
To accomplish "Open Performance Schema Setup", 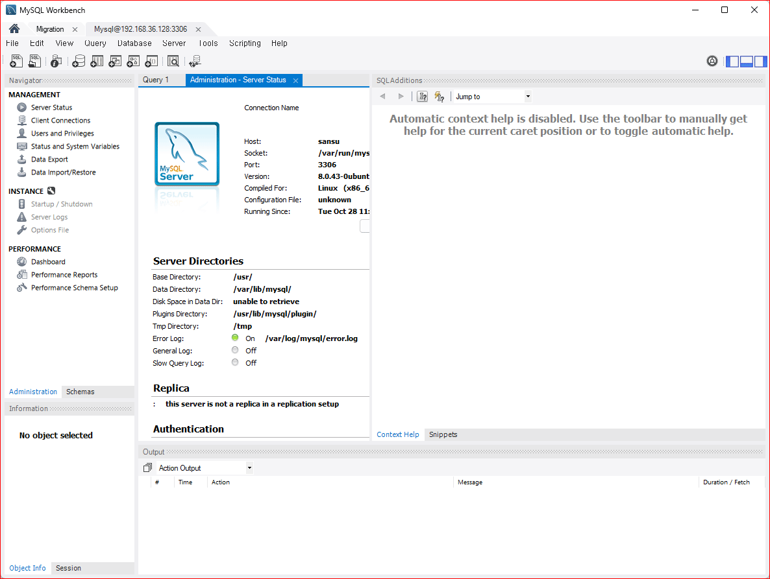I will tap(74, 288).
